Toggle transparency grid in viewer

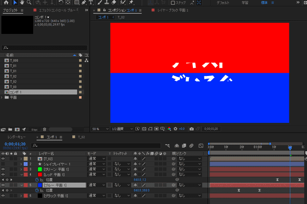[x=144, y=129]
